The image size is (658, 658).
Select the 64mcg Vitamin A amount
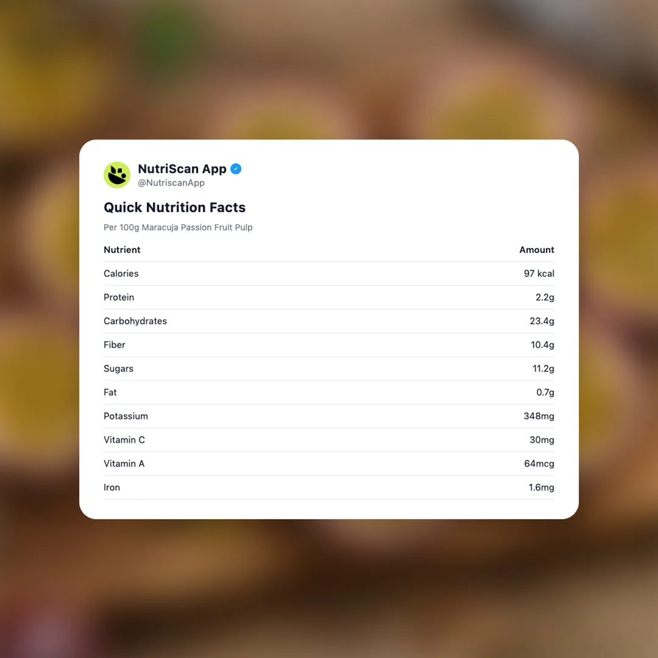539,464
